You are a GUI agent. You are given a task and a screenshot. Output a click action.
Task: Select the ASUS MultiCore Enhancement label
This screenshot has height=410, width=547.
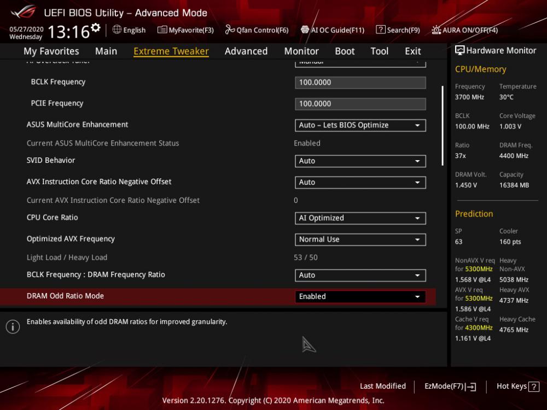click(x=78, y=125)
